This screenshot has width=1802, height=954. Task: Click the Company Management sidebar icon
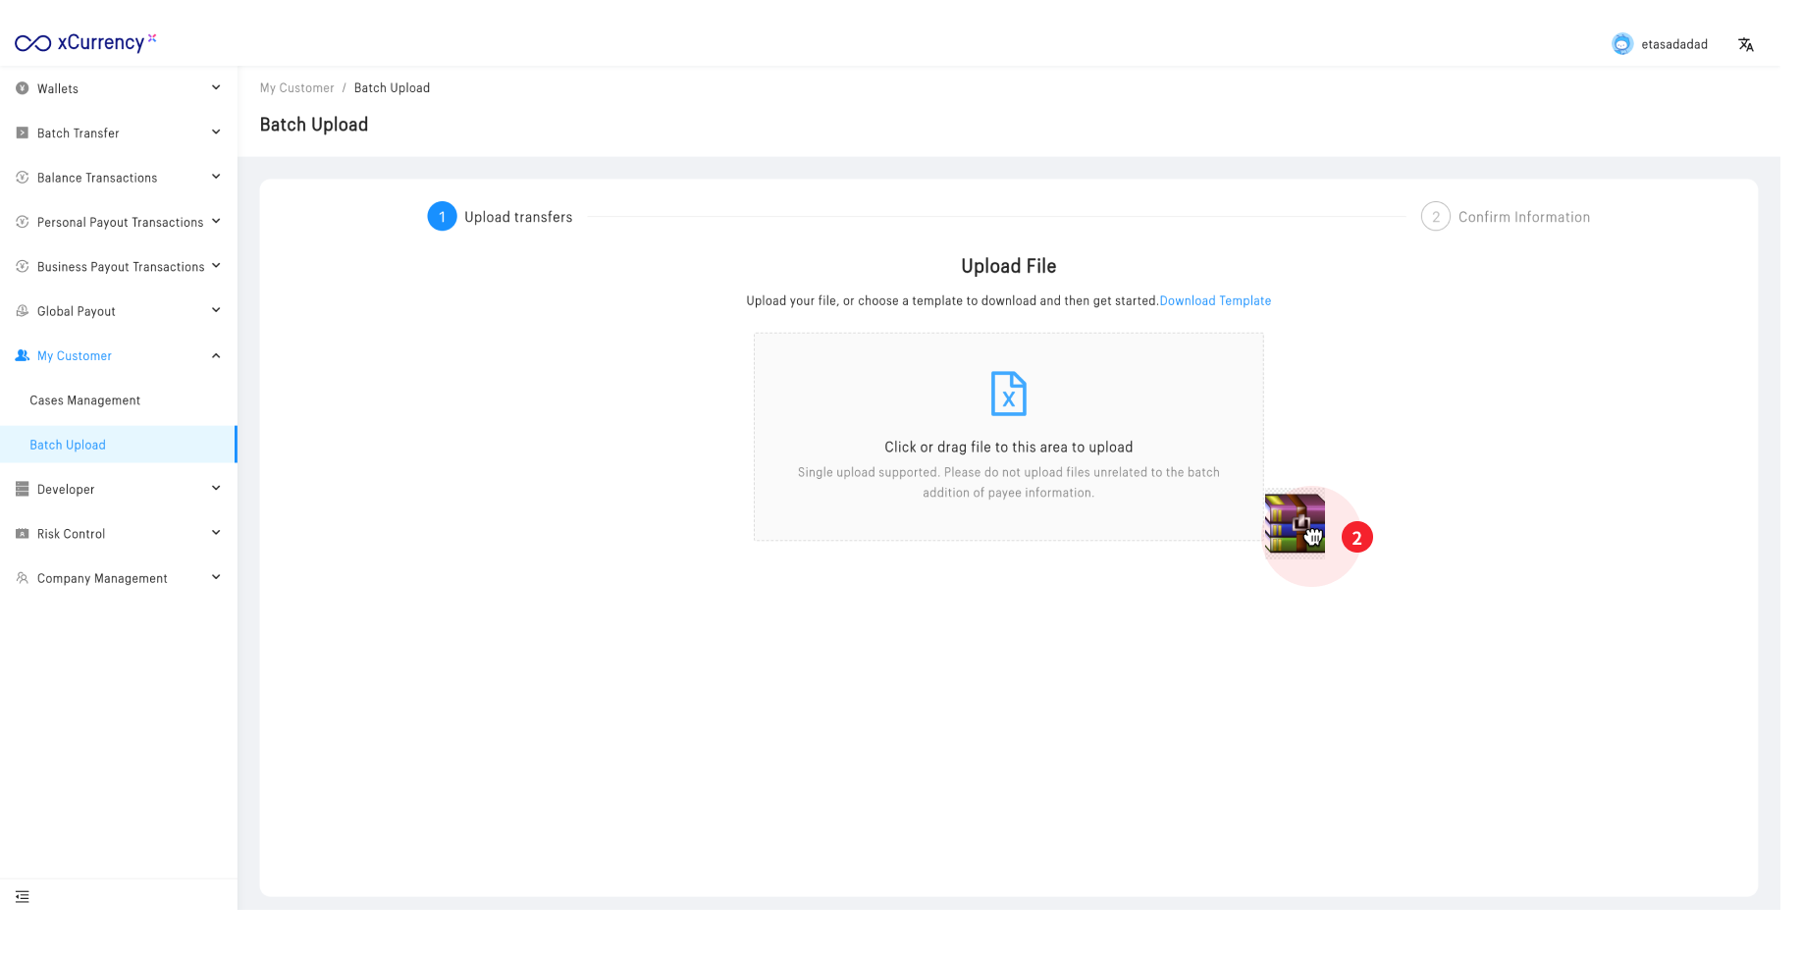pos(22,578)
